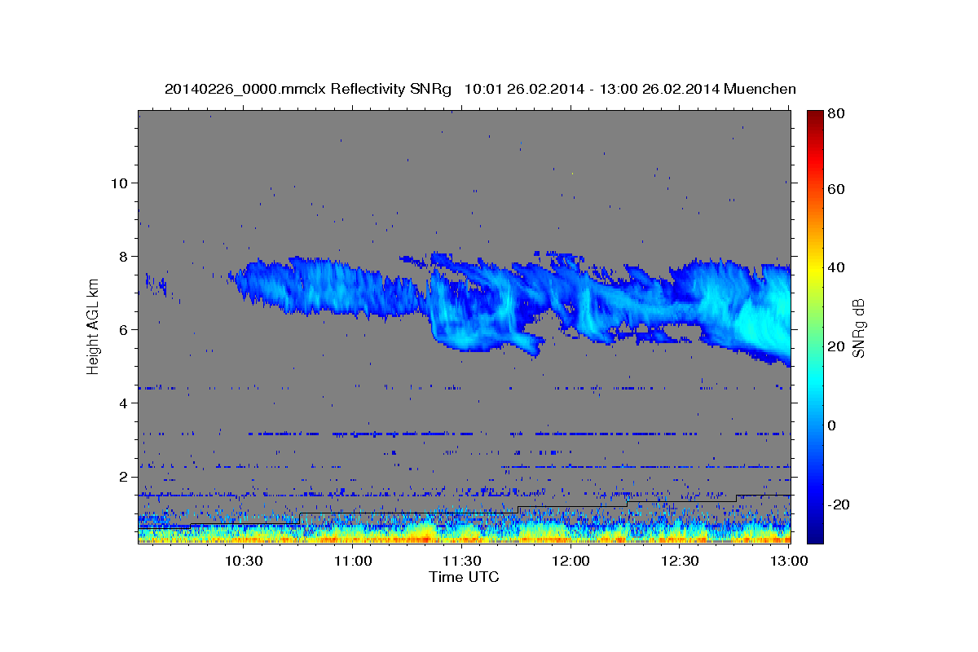The image size is (978, 652).
Task: Click the colorbar value -20
Action: pyautogui.click(x=838, y=504)
